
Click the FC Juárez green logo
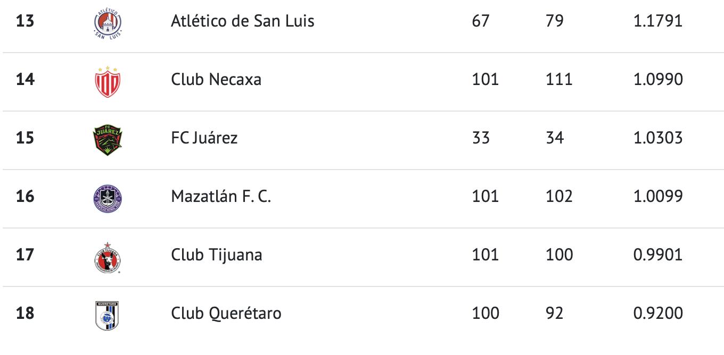(108, 139)
